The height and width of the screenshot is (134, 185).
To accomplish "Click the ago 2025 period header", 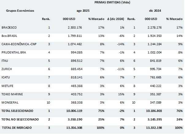I will tap(83, 10).
